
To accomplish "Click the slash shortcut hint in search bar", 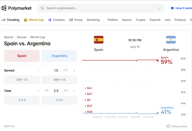I will pos(160,8).
